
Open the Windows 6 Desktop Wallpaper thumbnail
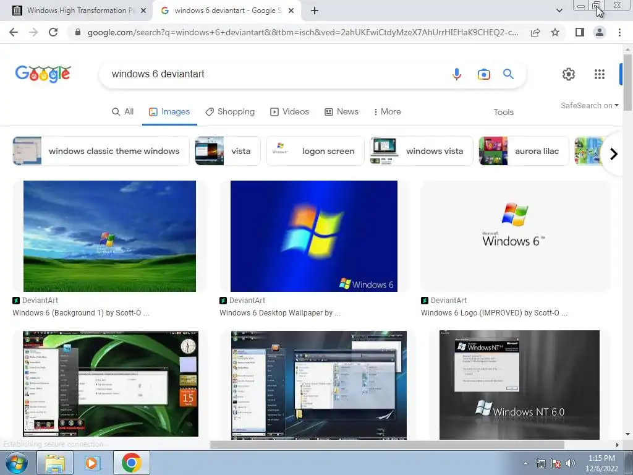(313, 236)
